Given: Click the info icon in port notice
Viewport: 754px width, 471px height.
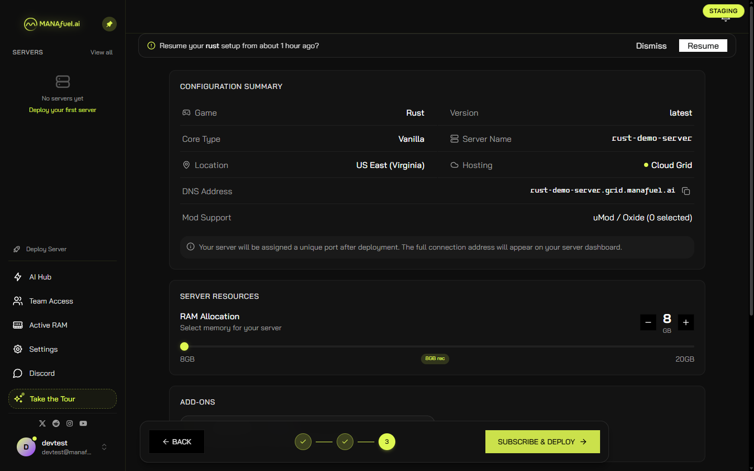Looking at the screenshot, I should click(191, 247).
